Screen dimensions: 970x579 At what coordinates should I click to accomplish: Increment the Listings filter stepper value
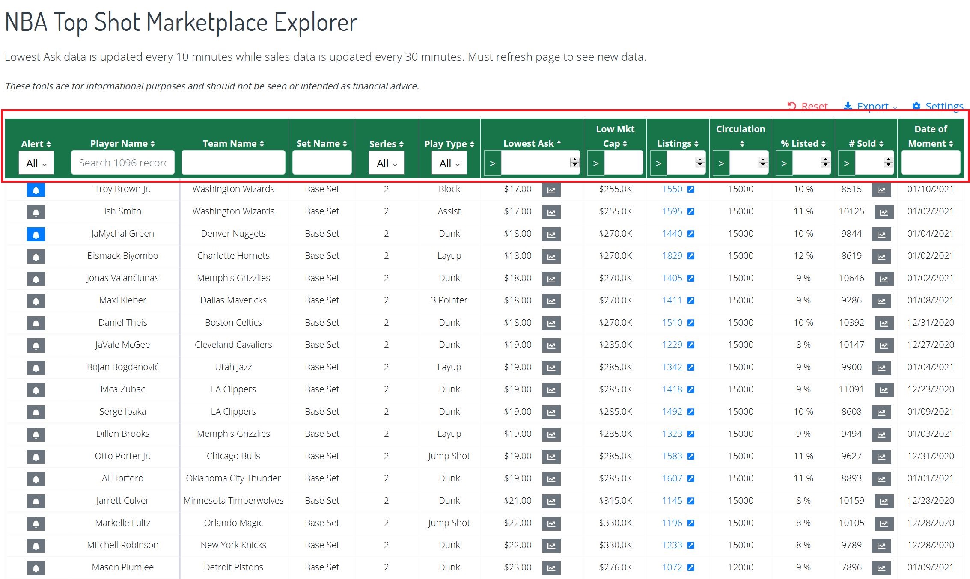pos(700,160)
